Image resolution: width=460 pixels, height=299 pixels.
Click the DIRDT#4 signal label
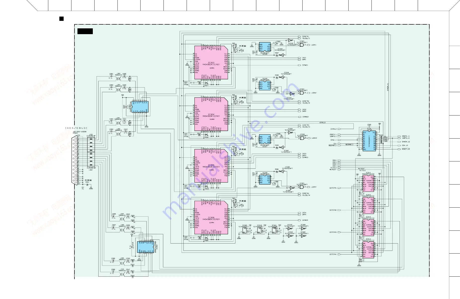click(x=305, y=193)
